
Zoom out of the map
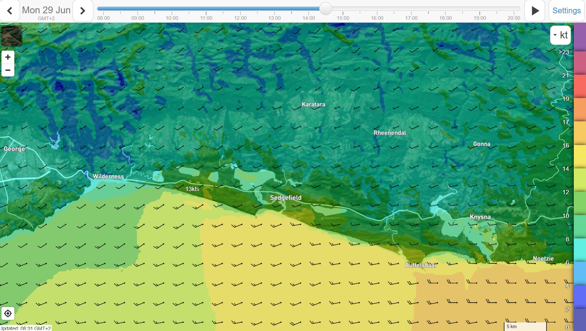point(8,70)
